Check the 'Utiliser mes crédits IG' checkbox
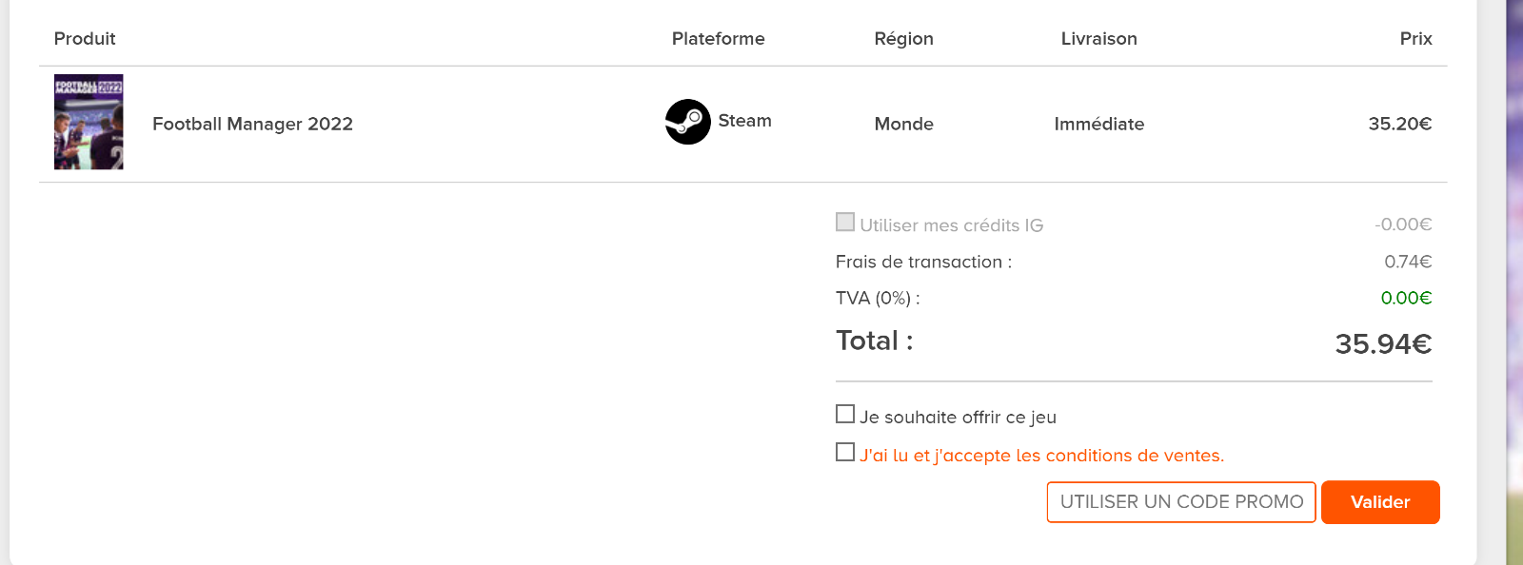The width and height of the screenshot is (1523, 565). click(845, 222)
